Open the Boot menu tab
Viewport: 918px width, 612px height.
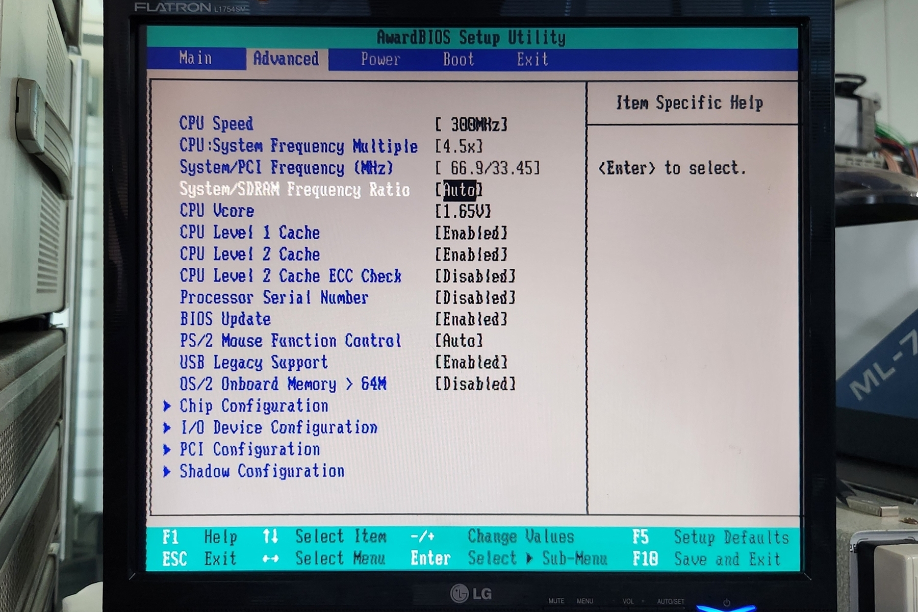(458, 60)
